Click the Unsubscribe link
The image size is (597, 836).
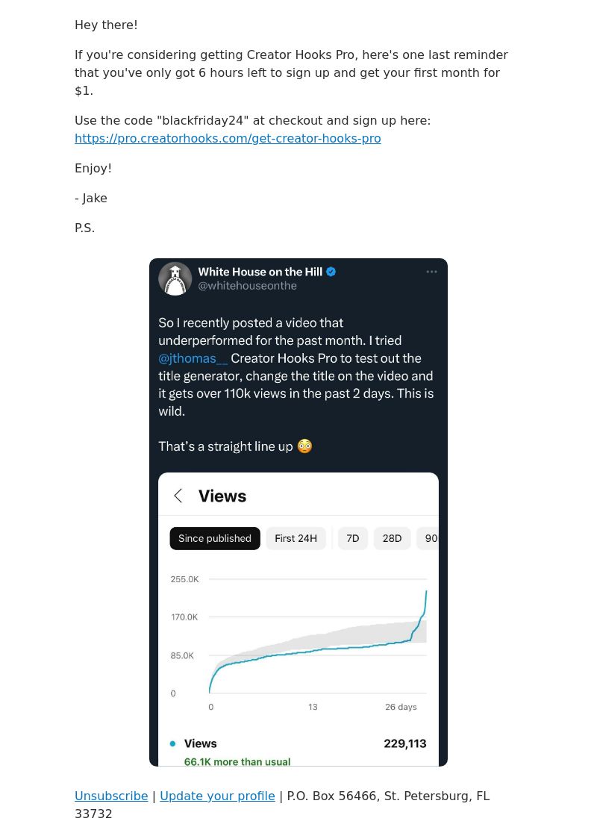coord(111,796)
